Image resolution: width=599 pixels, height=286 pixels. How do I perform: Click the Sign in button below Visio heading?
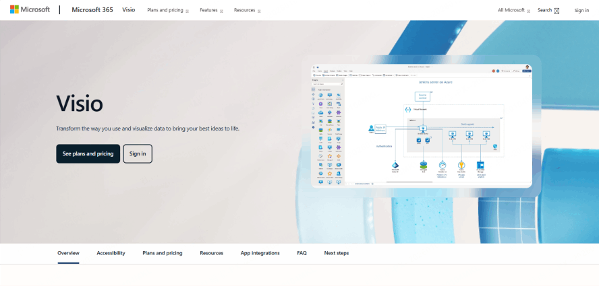(138, 153)
